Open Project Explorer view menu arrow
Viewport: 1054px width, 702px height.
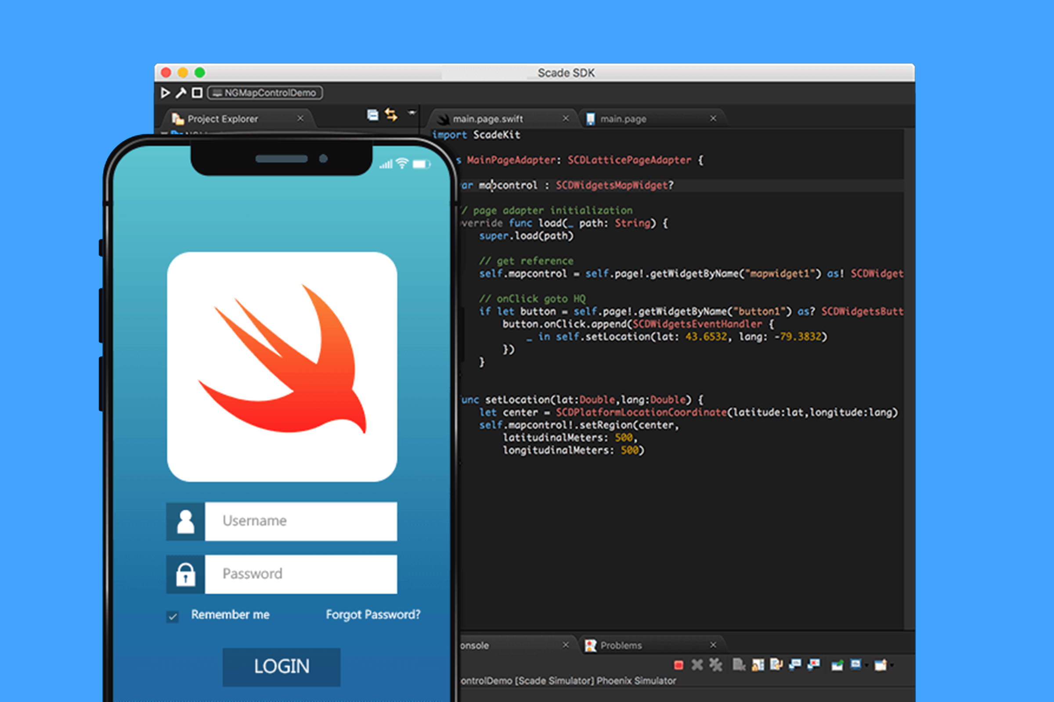pyautogui.click(x=411, y=112)
